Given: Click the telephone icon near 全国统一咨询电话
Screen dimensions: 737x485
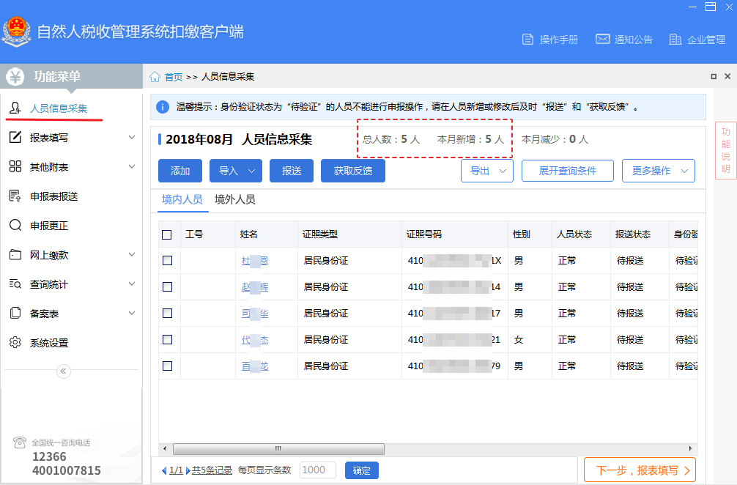Looking at the screenshot, I should pos(20,443).
